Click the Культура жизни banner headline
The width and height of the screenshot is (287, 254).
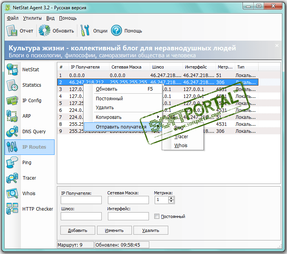pyautogui.click(x=122, y=48)
